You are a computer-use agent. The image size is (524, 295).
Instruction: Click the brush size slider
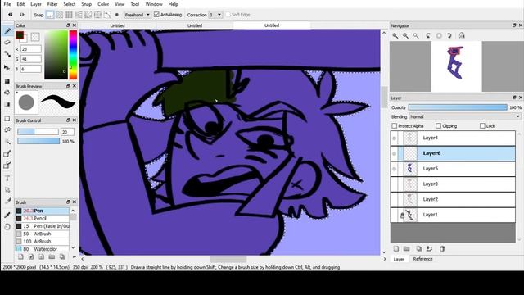click(x=38, y=132)
